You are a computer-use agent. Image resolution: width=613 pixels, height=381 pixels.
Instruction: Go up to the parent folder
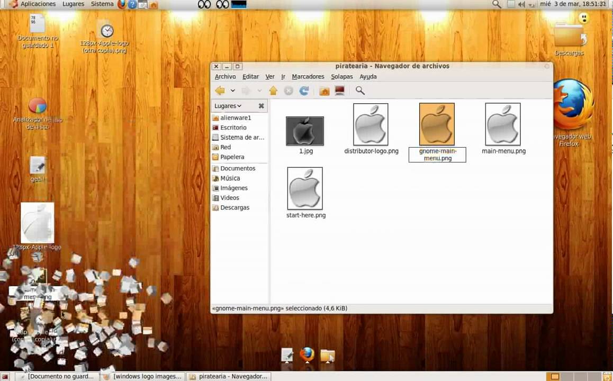click(273, 90)
